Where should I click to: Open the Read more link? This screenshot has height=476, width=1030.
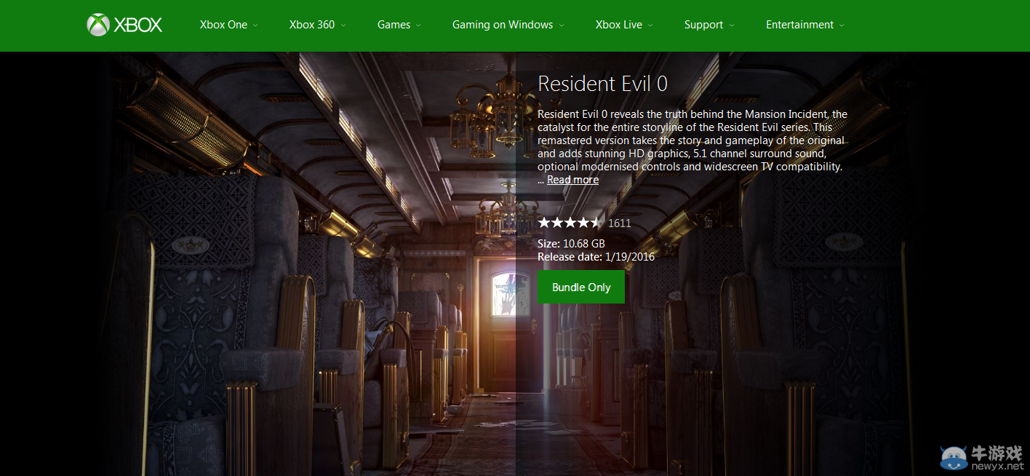click(x=572, y=179)
